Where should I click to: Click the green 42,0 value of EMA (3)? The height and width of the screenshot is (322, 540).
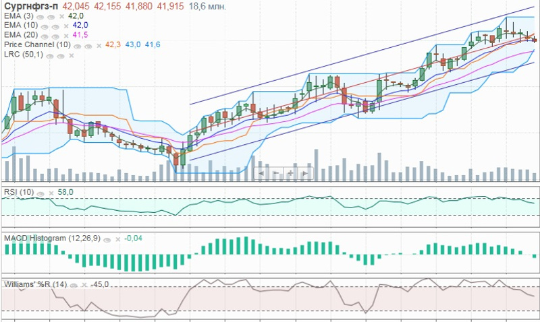[76, 15]
